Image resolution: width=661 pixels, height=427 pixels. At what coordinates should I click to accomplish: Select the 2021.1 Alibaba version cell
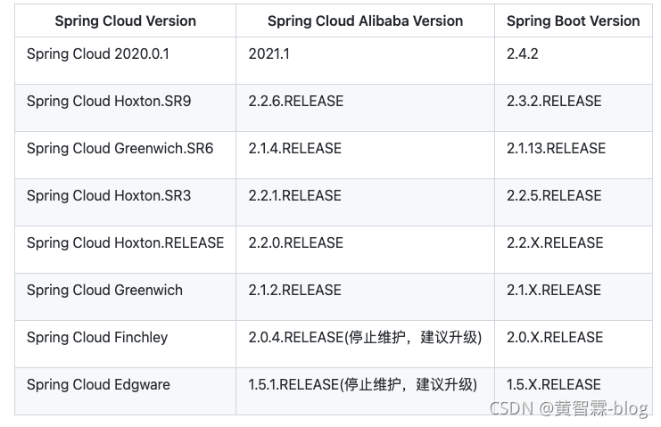(269, 54)
